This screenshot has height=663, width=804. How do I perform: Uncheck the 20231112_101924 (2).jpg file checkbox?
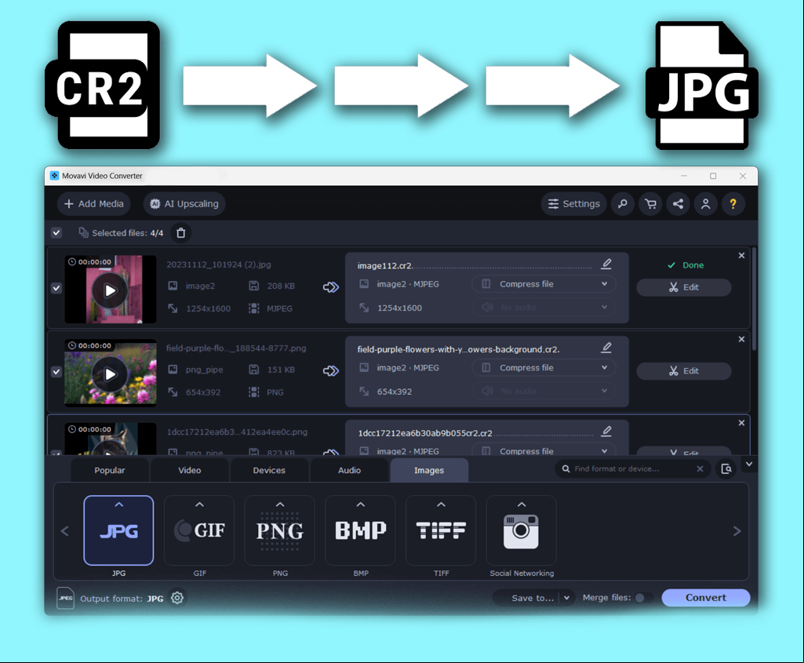tap(56, 288)
